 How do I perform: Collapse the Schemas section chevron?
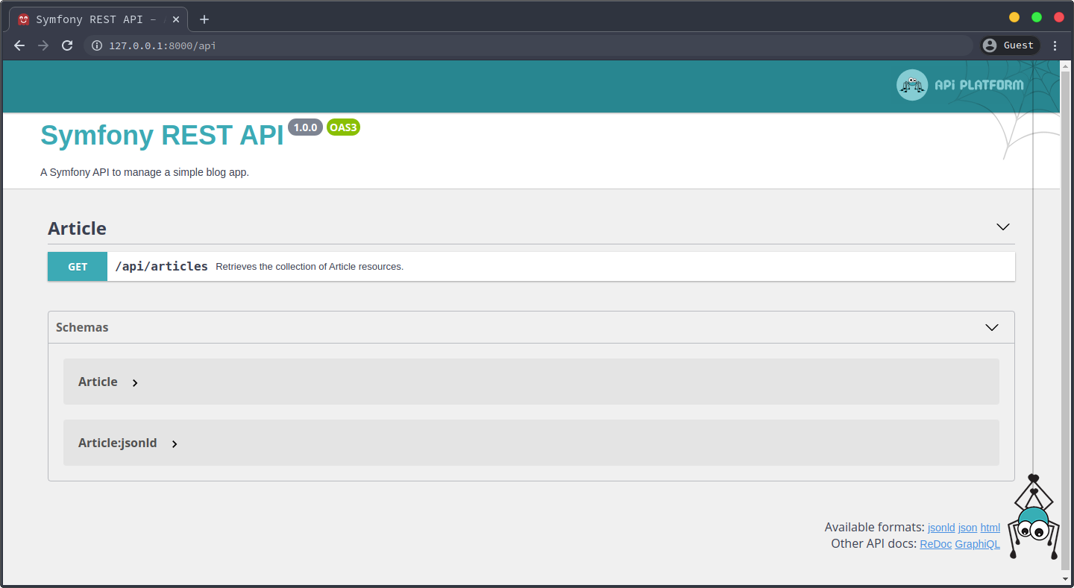pos(992,327)
